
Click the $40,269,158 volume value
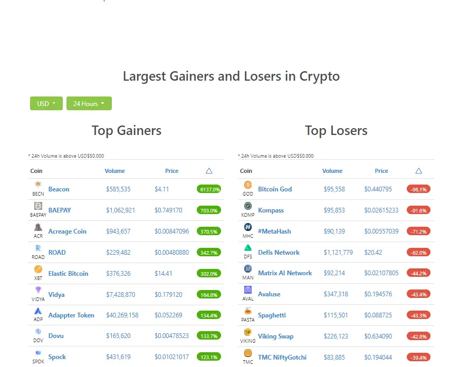coord(122,315)
